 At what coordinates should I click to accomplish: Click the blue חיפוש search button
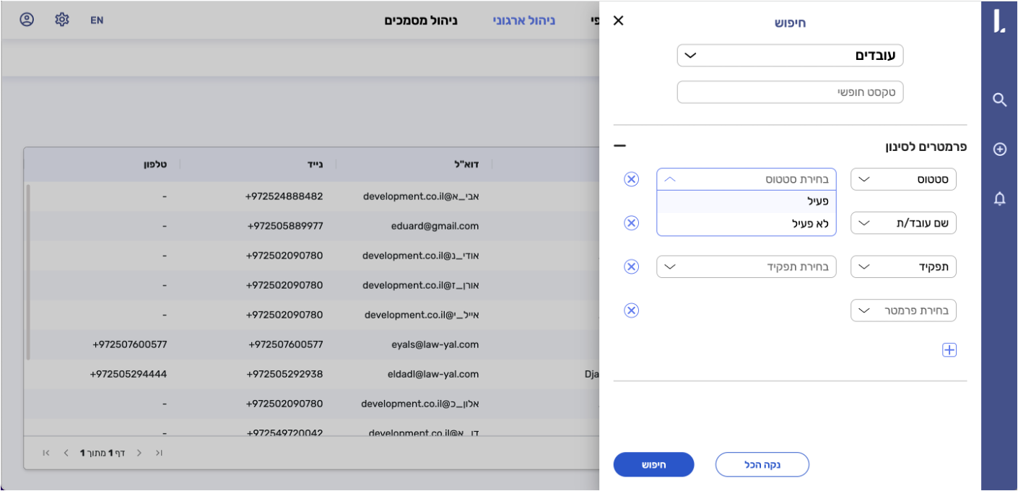tap(653, 465)
